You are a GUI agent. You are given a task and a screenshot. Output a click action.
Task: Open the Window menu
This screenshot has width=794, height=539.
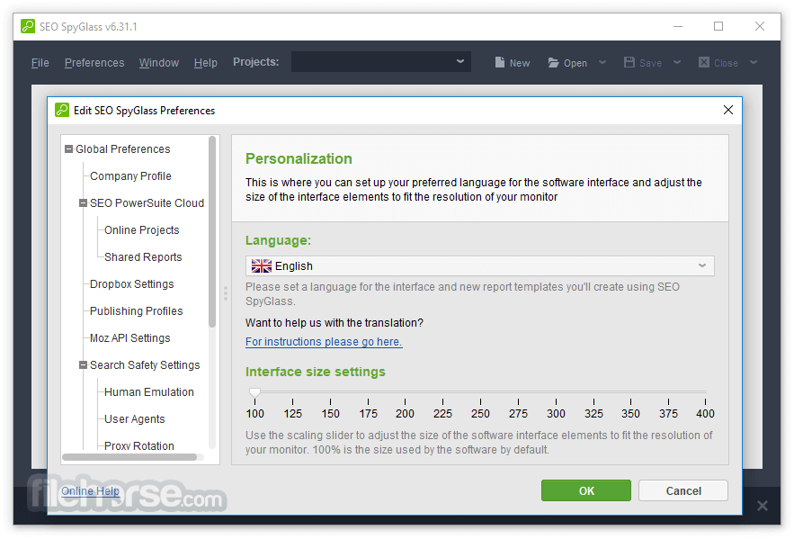tap(159, 63)
